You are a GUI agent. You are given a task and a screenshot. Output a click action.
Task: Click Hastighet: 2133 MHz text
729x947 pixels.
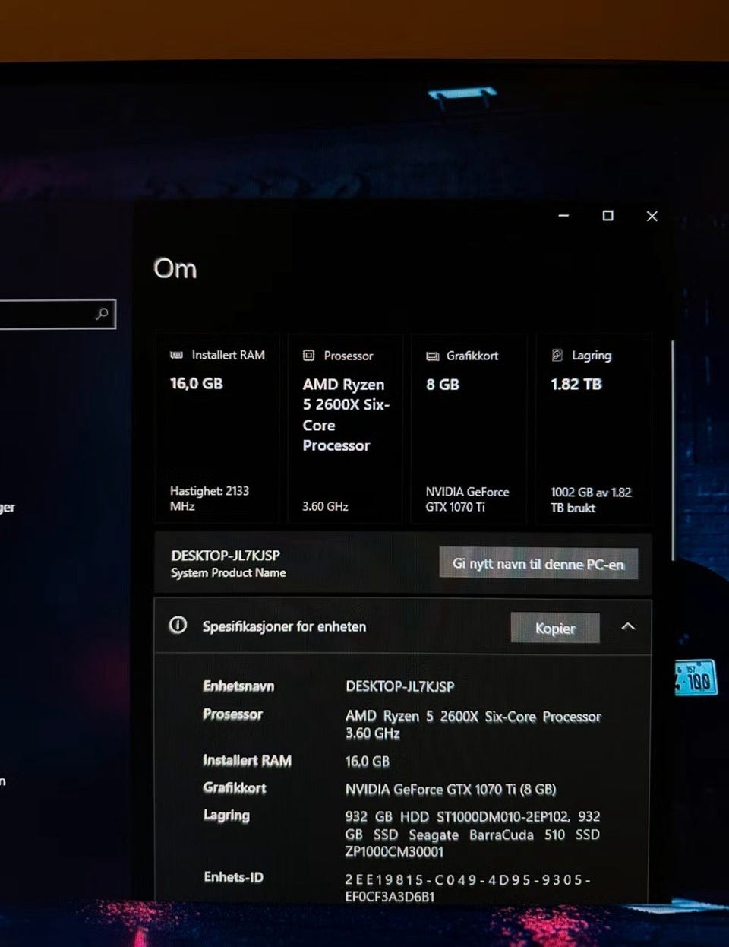[x=210, y=499]
